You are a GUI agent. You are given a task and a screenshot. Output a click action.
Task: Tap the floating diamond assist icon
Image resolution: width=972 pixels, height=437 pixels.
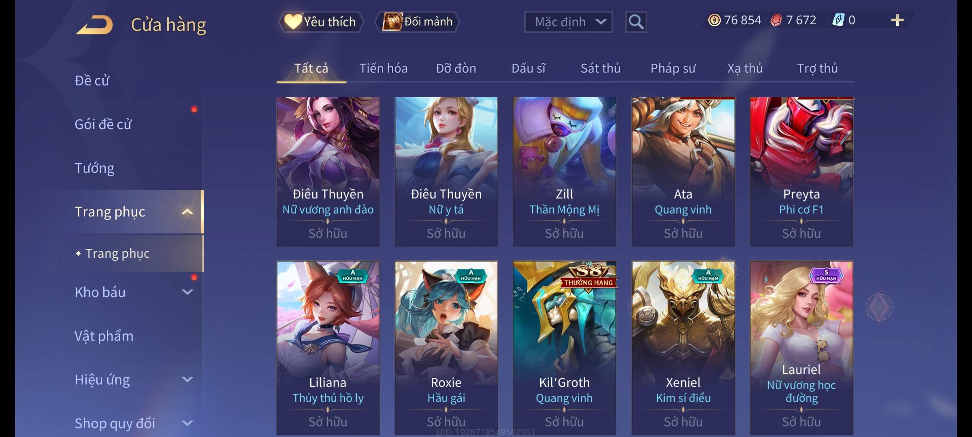pyautogui.click(x=879, y=307)
